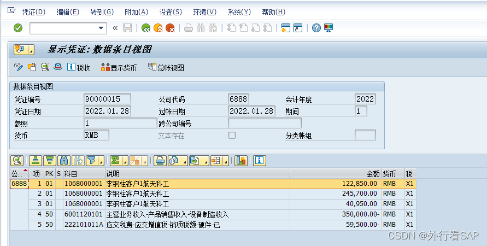The height and width of the screenshot is (246, 487).
Task: Open the 编辑(E) menu
Action: pos(68,12)
